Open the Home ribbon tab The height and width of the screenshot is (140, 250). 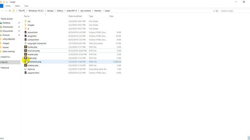[8, 6]
